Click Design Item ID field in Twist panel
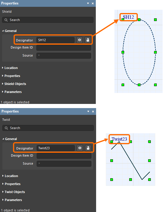 [x=64, y=156]
